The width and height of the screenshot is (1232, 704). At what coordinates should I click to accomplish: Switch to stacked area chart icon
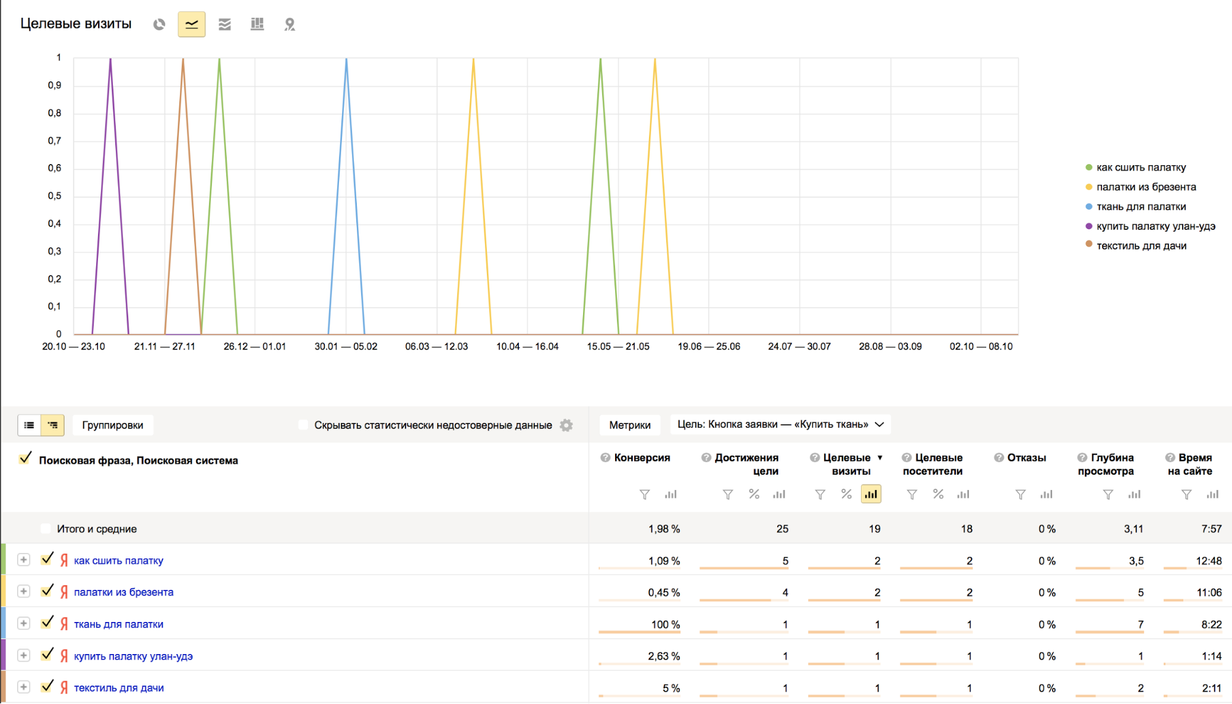tap(224, 25)
